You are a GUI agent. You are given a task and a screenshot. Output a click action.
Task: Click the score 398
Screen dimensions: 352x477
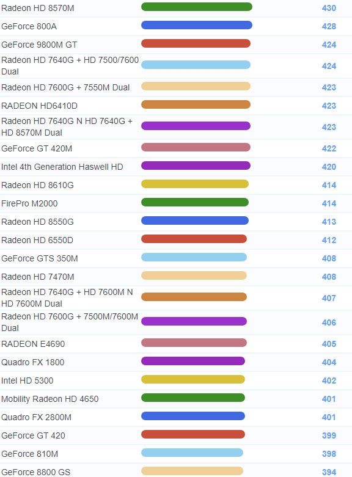329,454
